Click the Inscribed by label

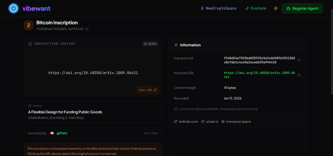(37, 133)
